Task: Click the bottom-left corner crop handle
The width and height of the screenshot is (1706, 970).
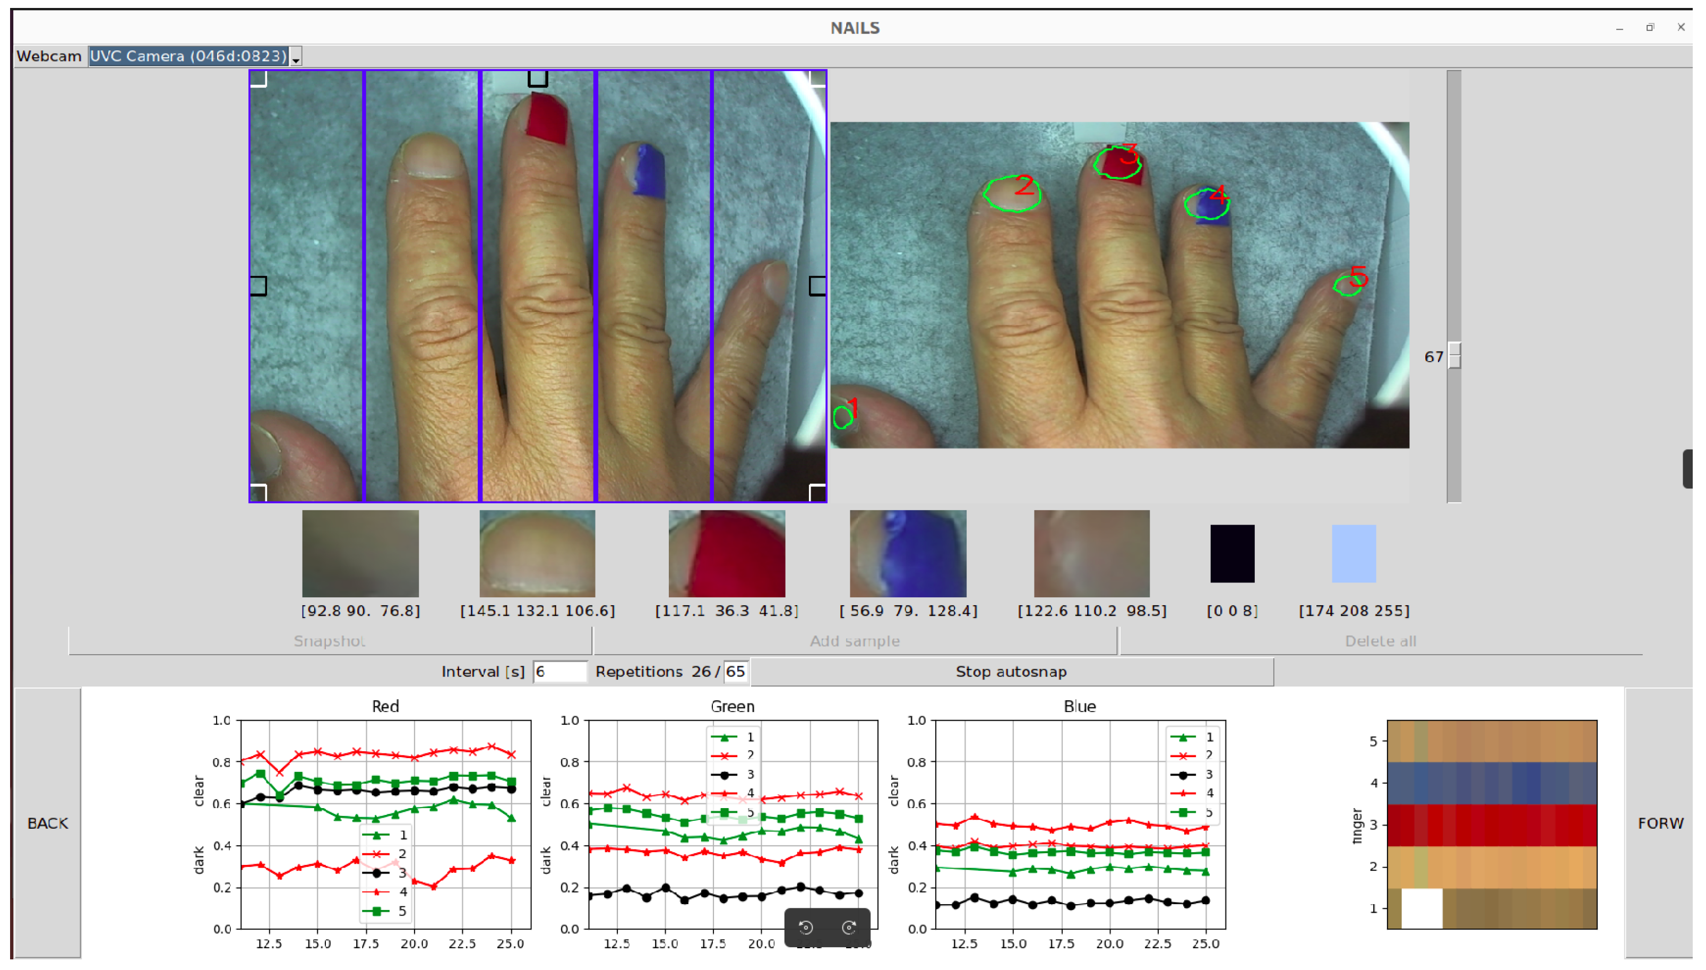Action: coord(259,492)
